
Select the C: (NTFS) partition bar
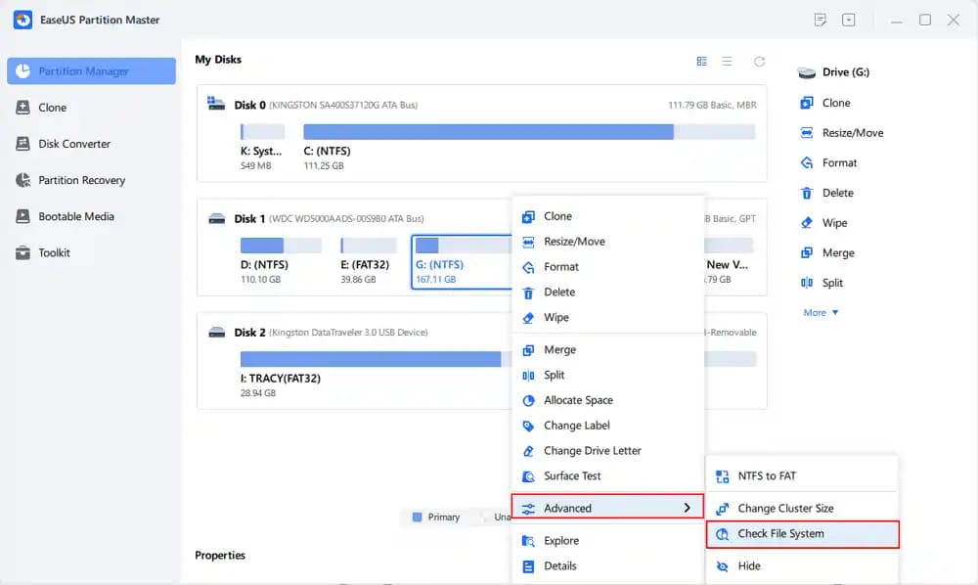(x=488, y=132)
